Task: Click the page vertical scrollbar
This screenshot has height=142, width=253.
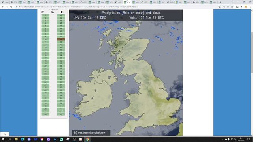Action: pos(252,52)
